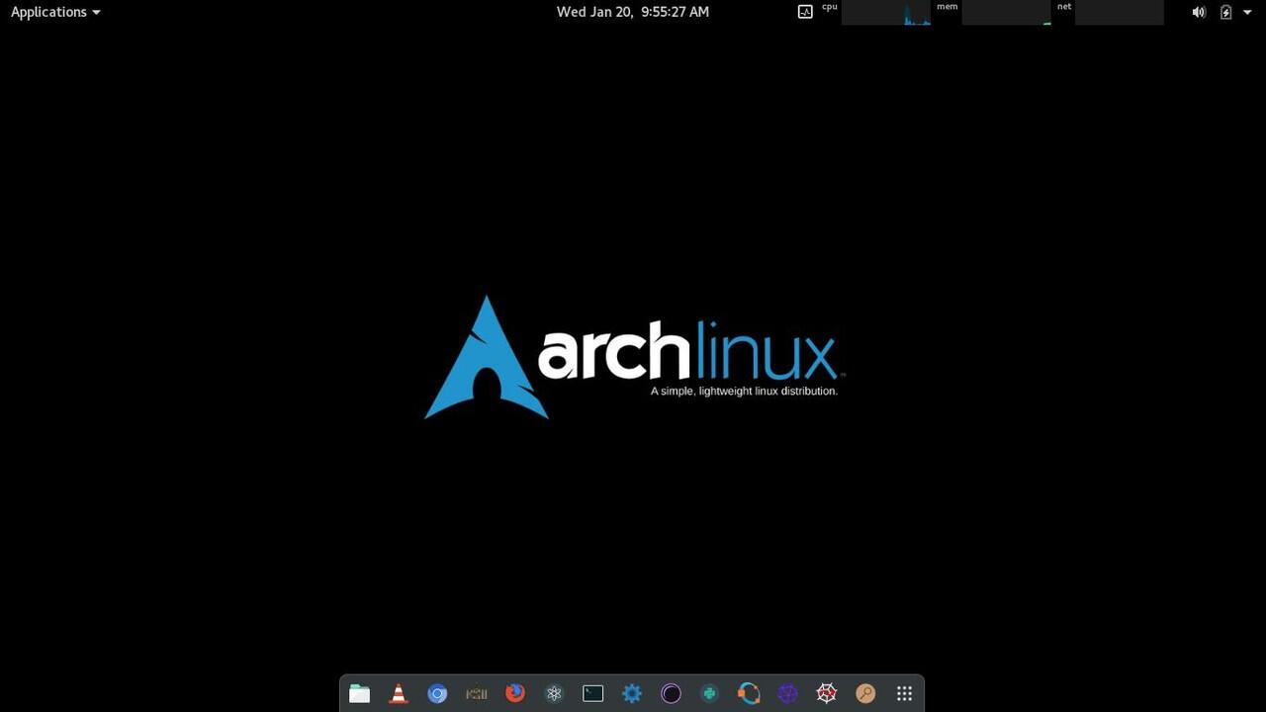
Task: Launch the purple circular app from the dock
Action: tap(671, 693)
